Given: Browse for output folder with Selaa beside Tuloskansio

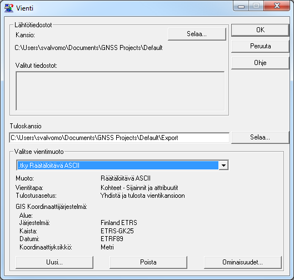Looking at the screenshot, I should coord(260,138).
